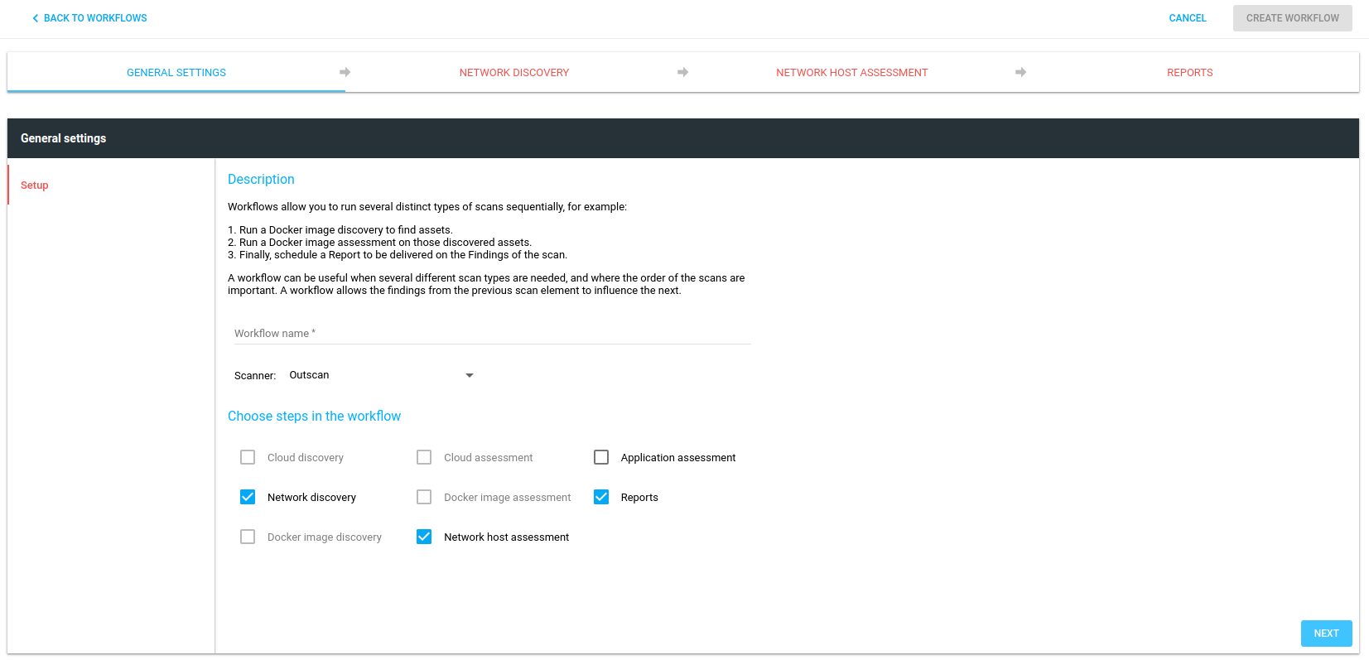The image size is (1369, 660).
Task: Click arrow icon after General Settings step
Action: [x=345, y=72]
